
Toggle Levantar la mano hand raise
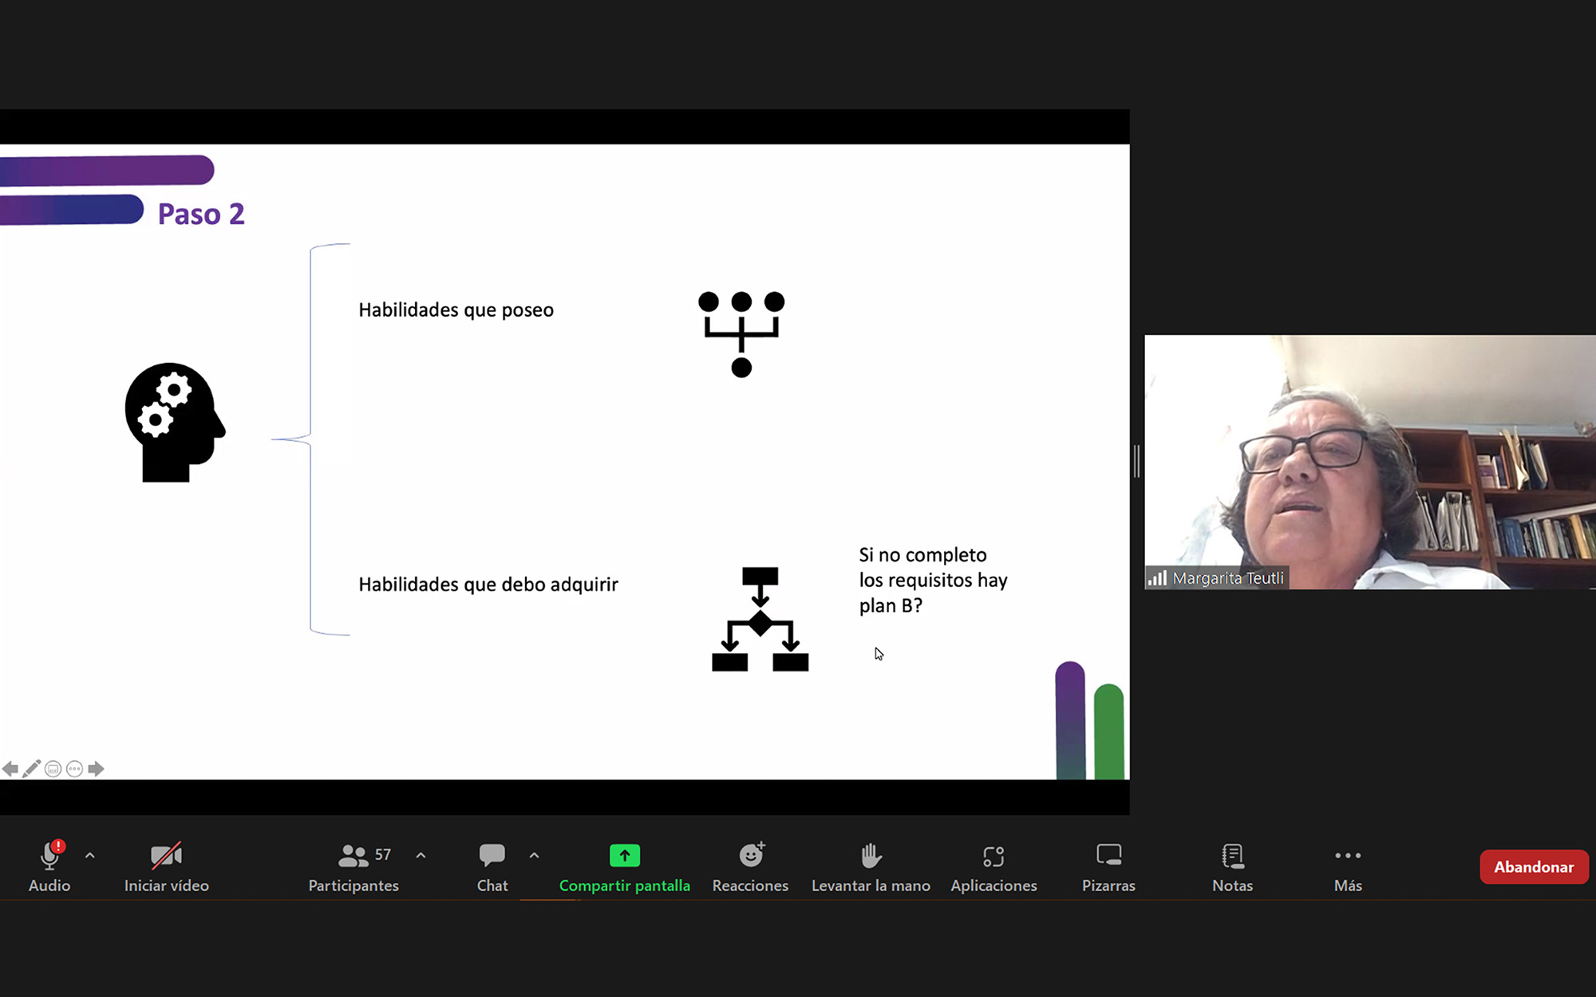(x=871, y=856)
